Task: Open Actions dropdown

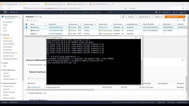Action: (158, 17)
